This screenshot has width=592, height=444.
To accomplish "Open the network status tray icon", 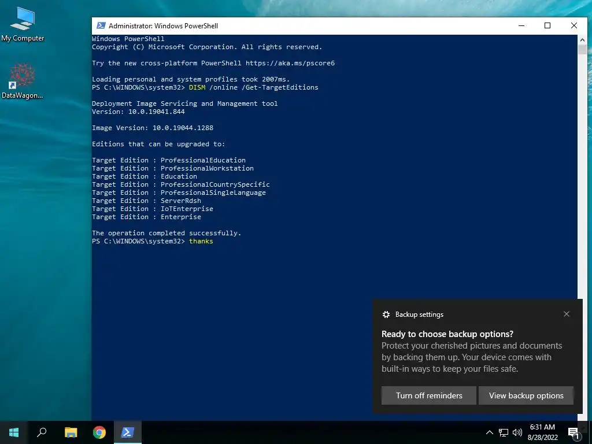I will tap(504, 432).
